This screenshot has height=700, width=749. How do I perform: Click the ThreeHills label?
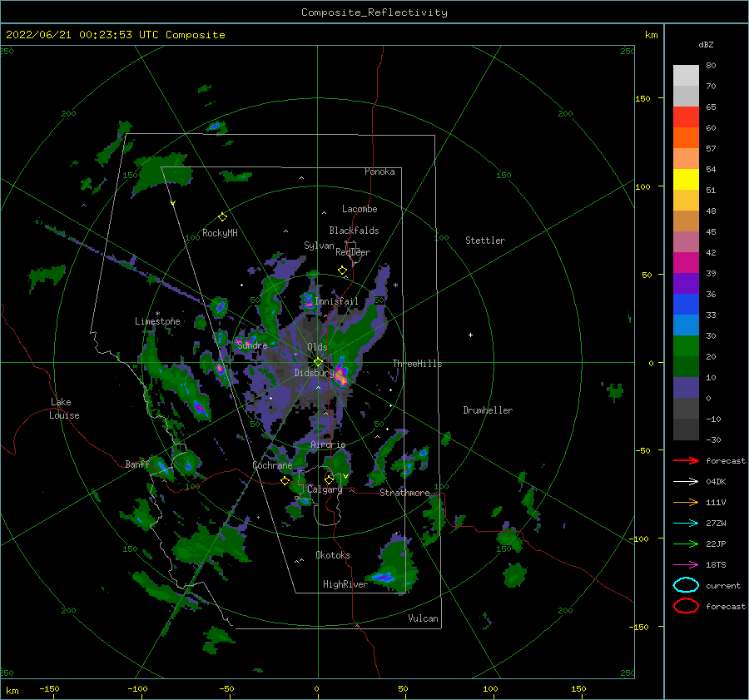point(418,364)
